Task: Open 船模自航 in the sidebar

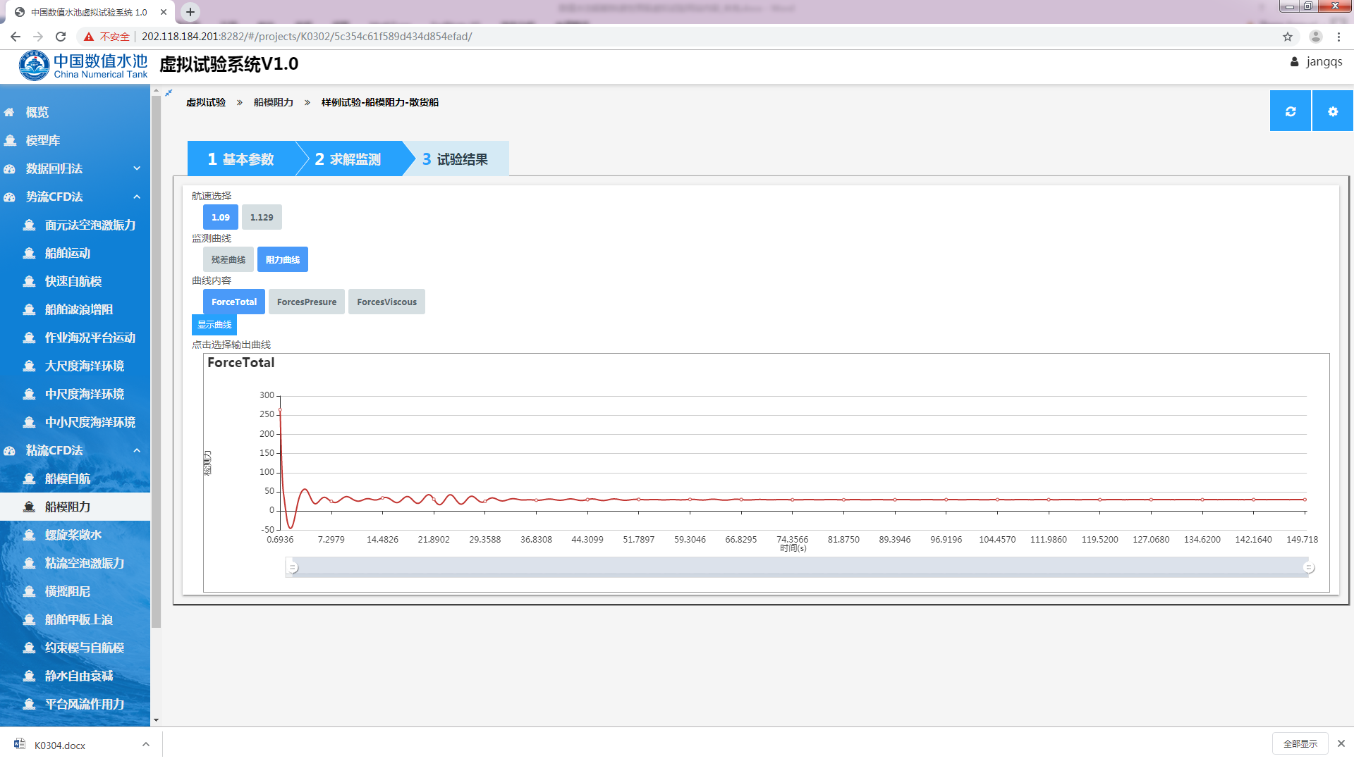Action: click(68, 478)
